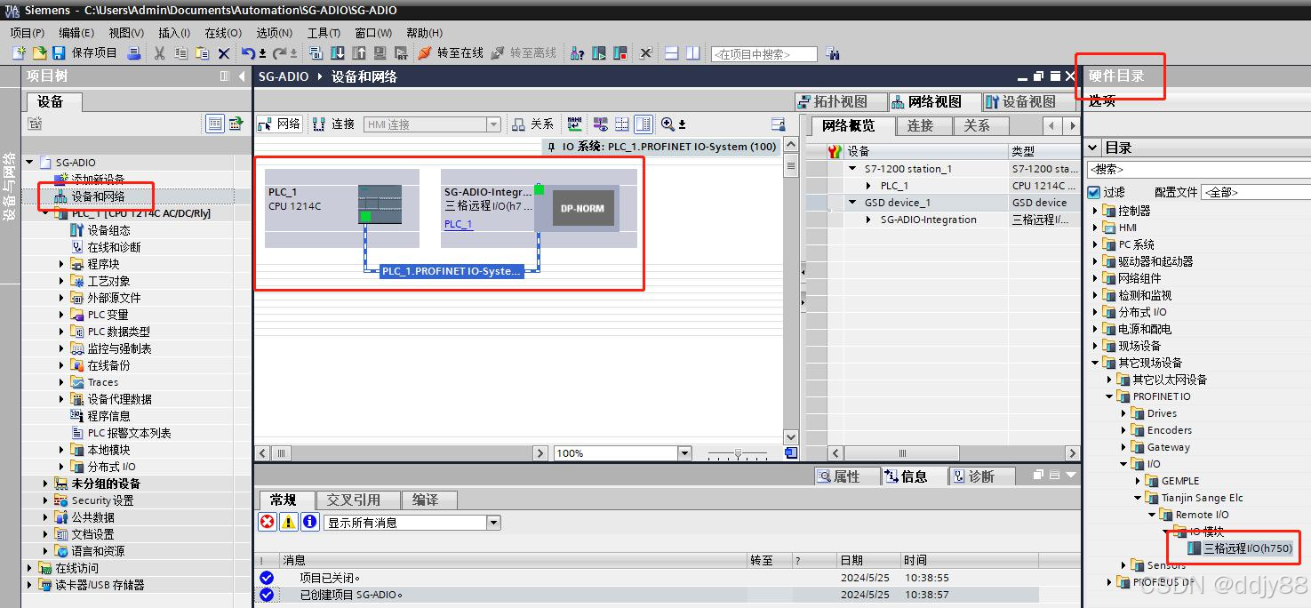Collapse the PLC_1 CPU 1214C tree node
The height and width of the screenshot is (608, 1311).
tap(46, 213)
